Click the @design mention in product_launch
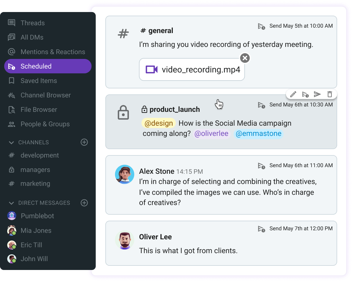 (159, 123)
